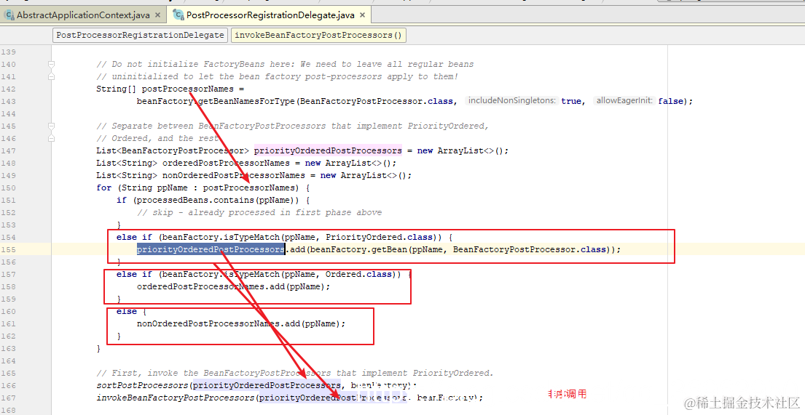Viewport: 805px width, 415px height.
Task: Click line number 150 in the gutter
Action: [8, 188]
